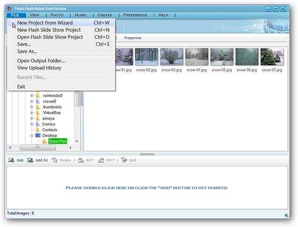Expand the .thumbnails folder node
Image resolution: width=298 pixels, height=227 pixels.
click(x=32, y=107)
